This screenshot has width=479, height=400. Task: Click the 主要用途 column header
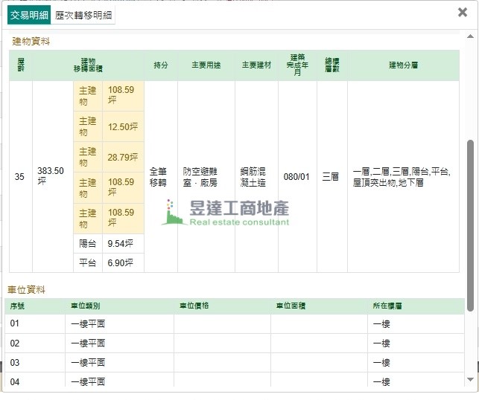(x=206, y=65)
